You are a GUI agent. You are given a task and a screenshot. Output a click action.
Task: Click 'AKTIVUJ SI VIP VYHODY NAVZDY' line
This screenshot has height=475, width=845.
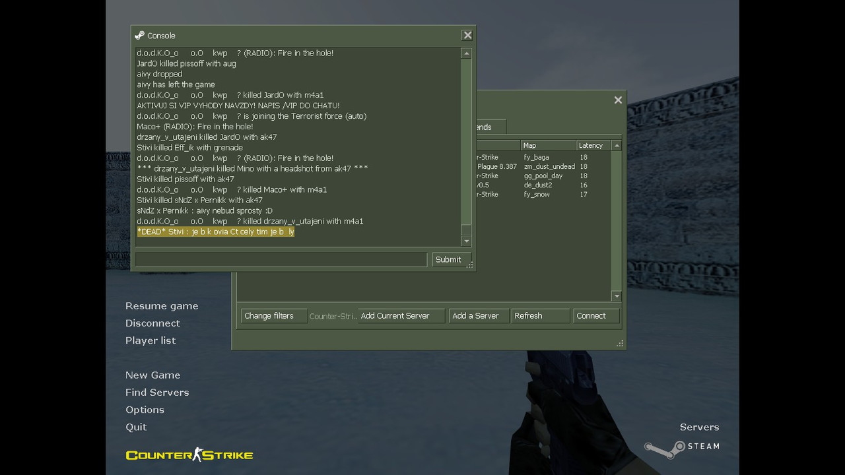pos(238,106)
